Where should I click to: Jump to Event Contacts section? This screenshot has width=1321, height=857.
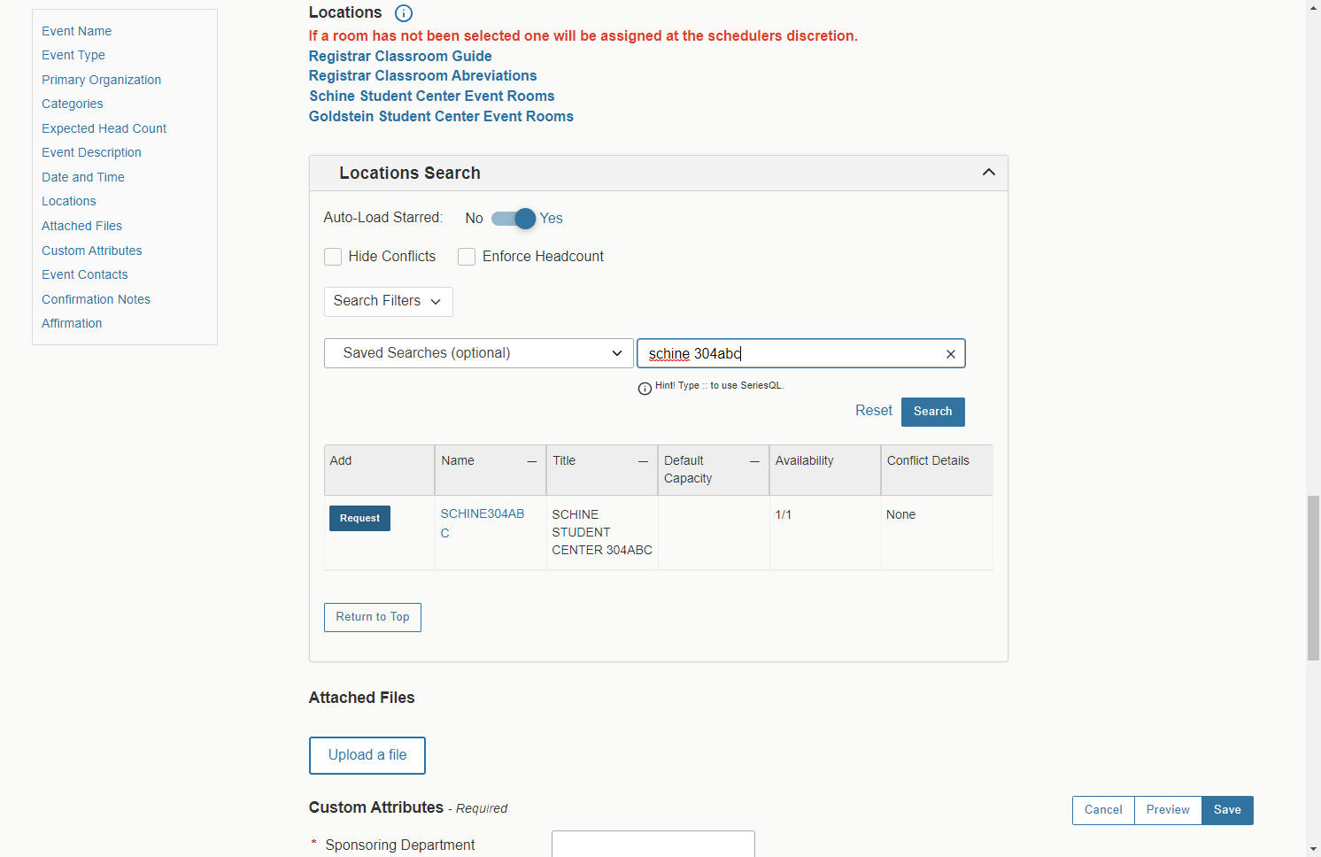tap(84, 274)
